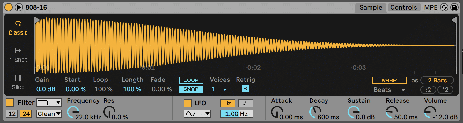Click the 600 ms decay value
463x123 pixels.
click(x=328, y=117)
